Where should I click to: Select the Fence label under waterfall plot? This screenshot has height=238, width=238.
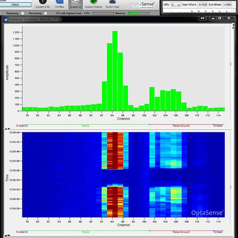(85, 232)
